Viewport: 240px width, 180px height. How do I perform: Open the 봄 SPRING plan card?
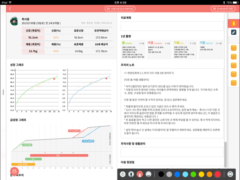tap(133, 50)
